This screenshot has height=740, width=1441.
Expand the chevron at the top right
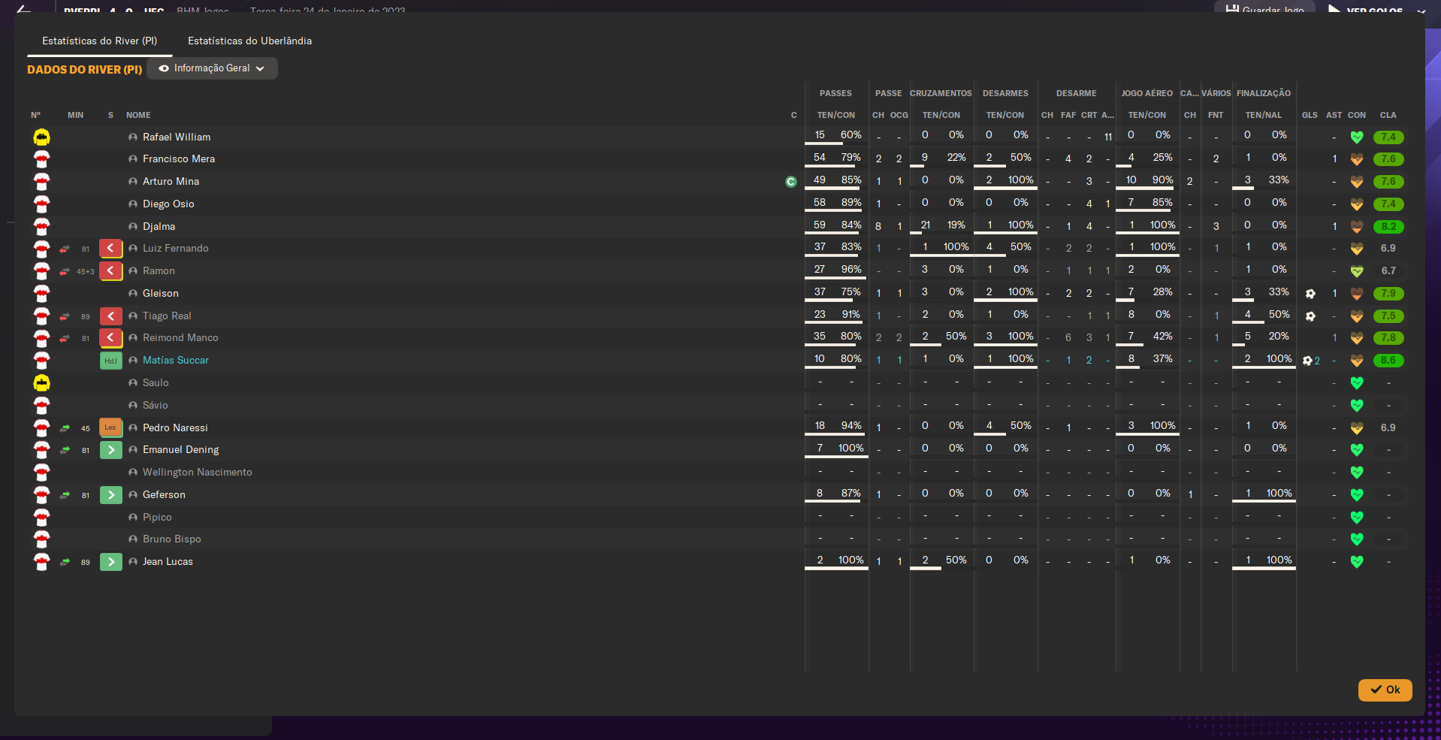1421,11
